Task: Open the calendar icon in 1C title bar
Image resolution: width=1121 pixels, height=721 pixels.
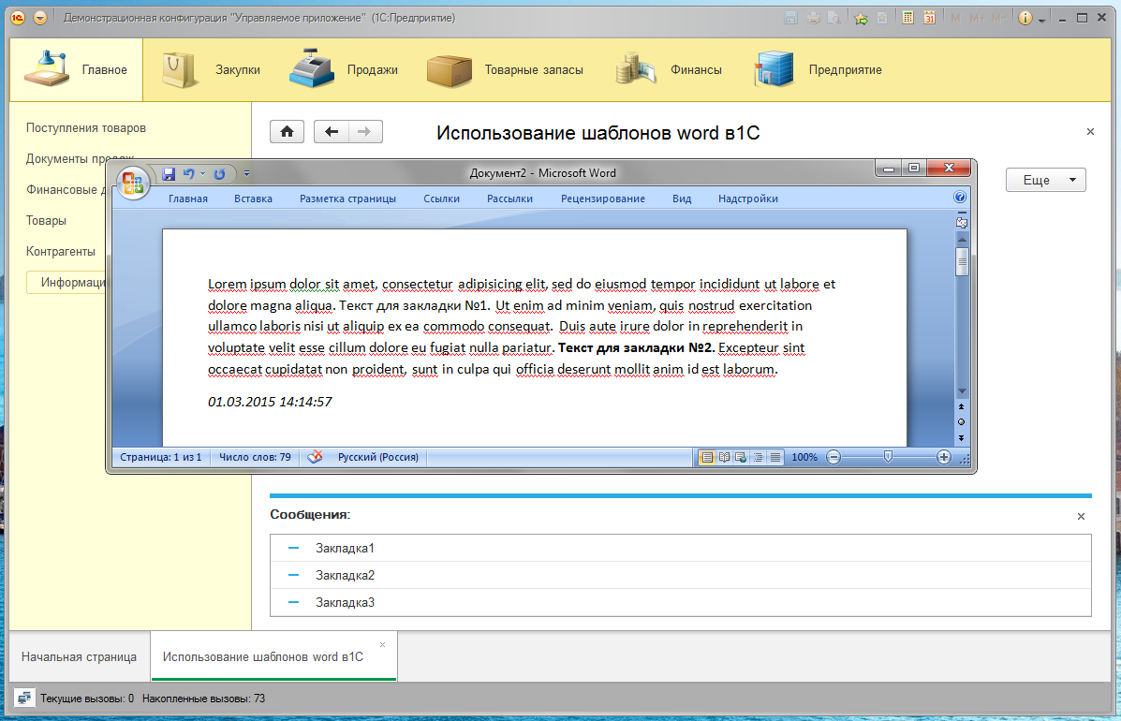Action: click(929, 18)
